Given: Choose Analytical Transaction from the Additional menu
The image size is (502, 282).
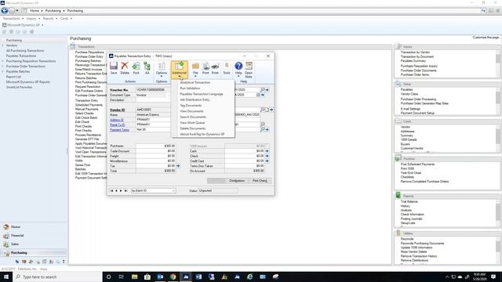Looking at the screenshot, I should tap(195, 82).
